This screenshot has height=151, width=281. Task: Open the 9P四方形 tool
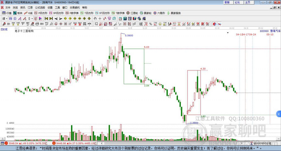(57, 13)
